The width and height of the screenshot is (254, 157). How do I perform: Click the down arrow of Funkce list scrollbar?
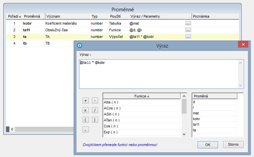[184, 134]
